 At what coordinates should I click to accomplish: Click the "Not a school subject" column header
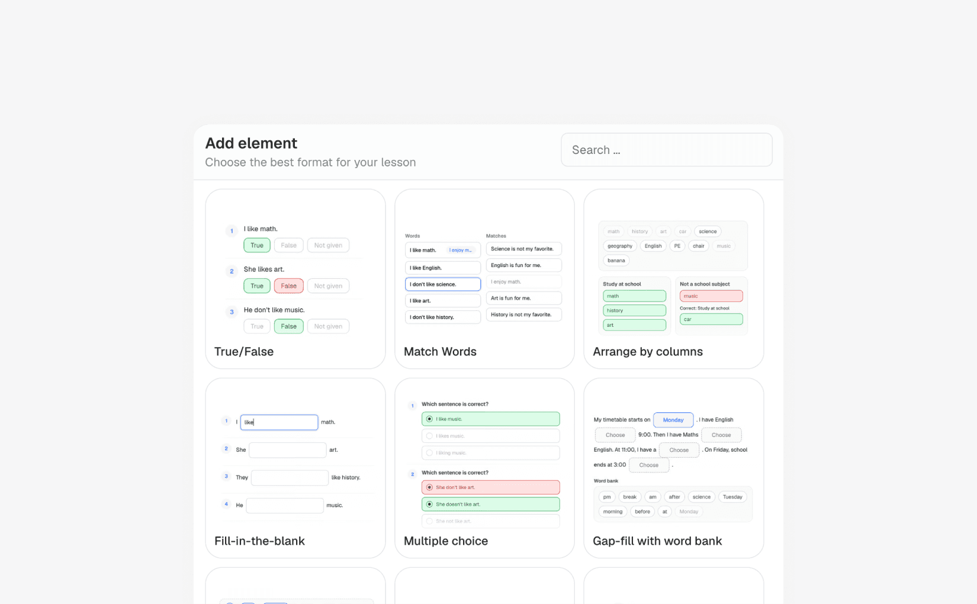point(705,284)
